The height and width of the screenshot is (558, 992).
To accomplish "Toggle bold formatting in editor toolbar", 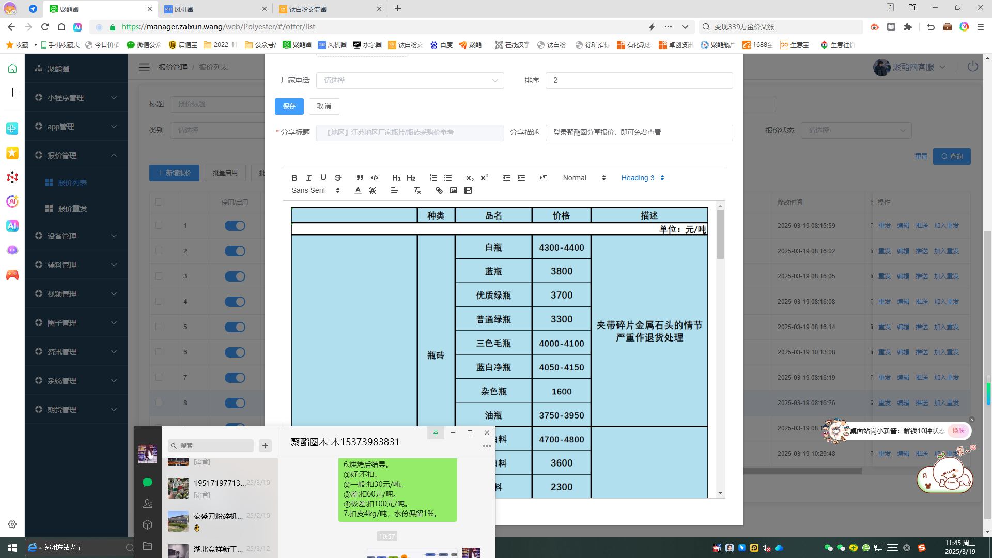I will [x=294, y=178].
